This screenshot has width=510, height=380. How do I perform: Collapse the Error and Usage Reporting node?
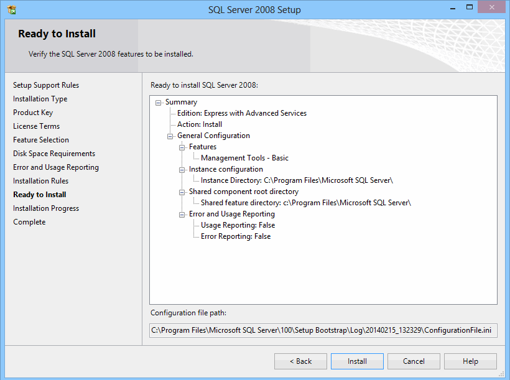click(x=182, y=215)
